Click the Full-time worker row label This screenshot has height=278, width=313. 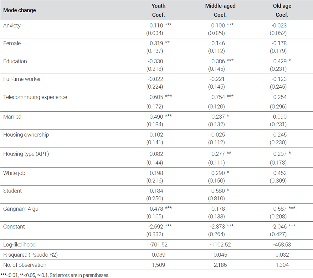tap(22, 79)
